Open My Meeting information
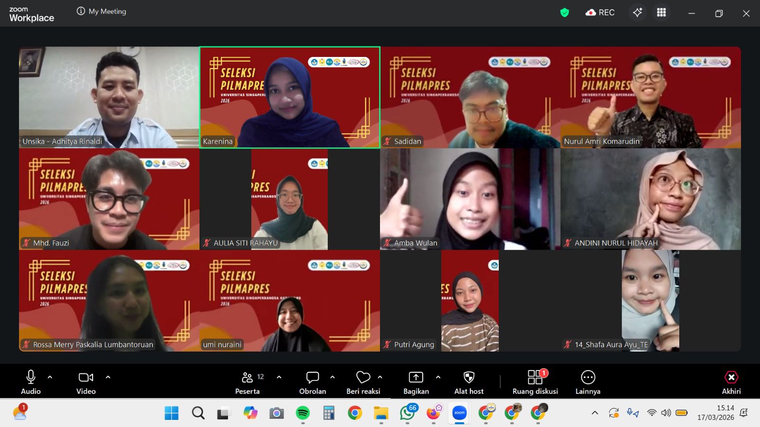Image resolution: width=760 pixels, height=427 pixels. 80,11
